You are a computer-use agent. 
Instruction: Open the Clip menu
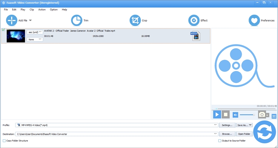click(32, 10)
